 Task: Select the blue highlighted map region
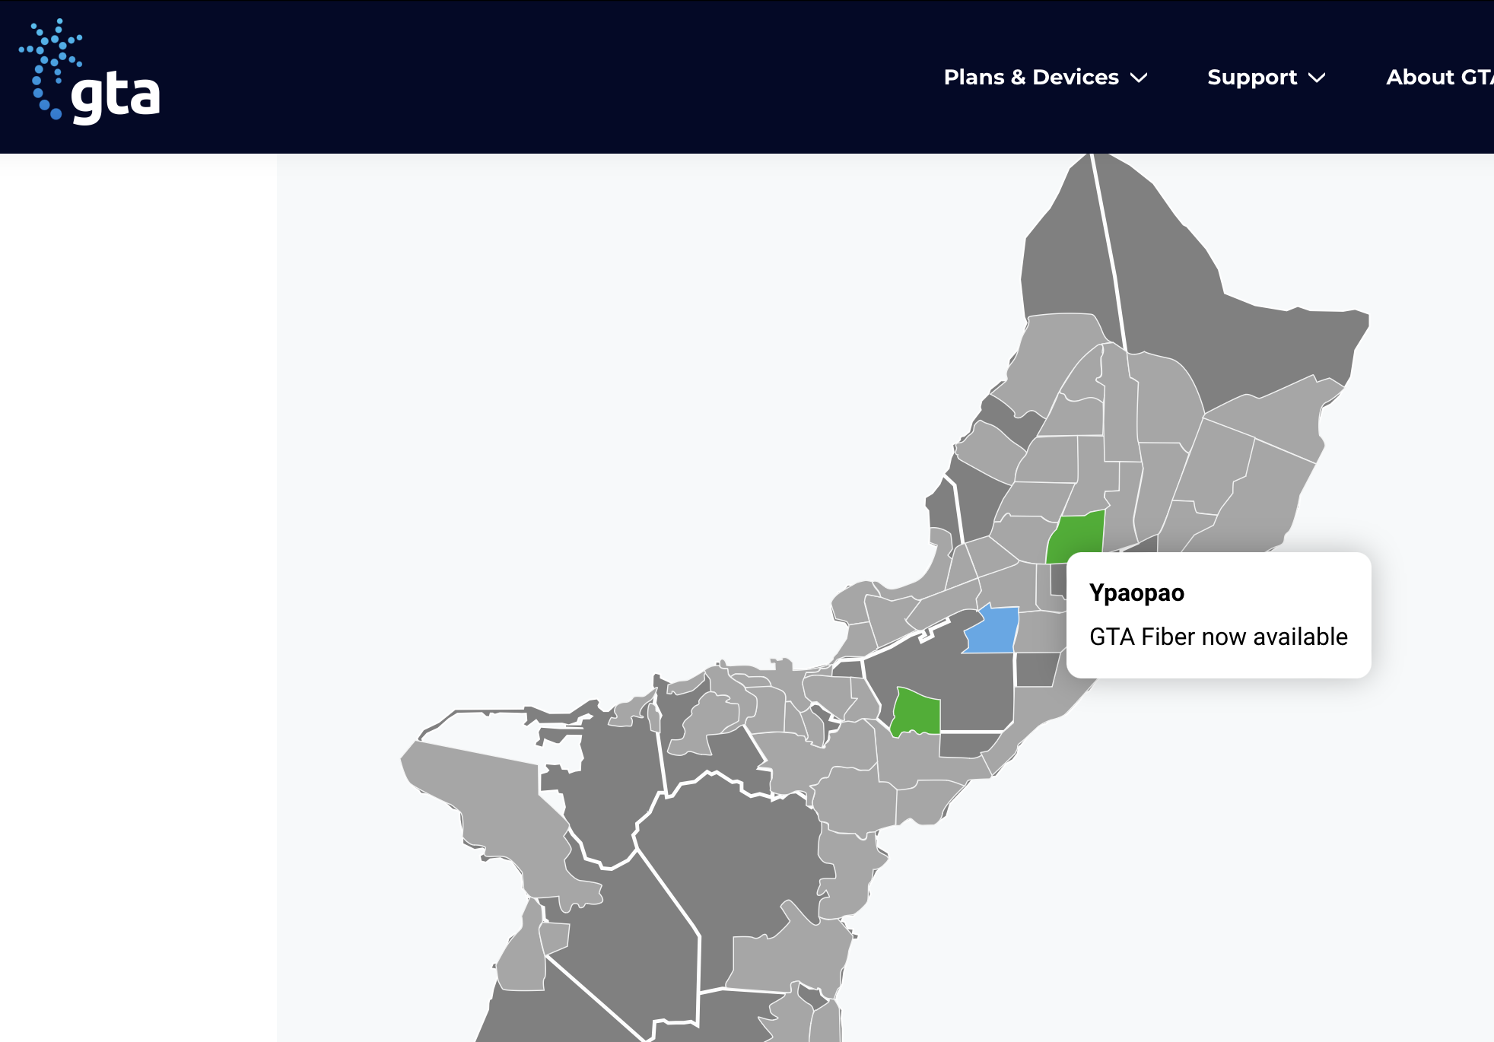click(993, 630)
